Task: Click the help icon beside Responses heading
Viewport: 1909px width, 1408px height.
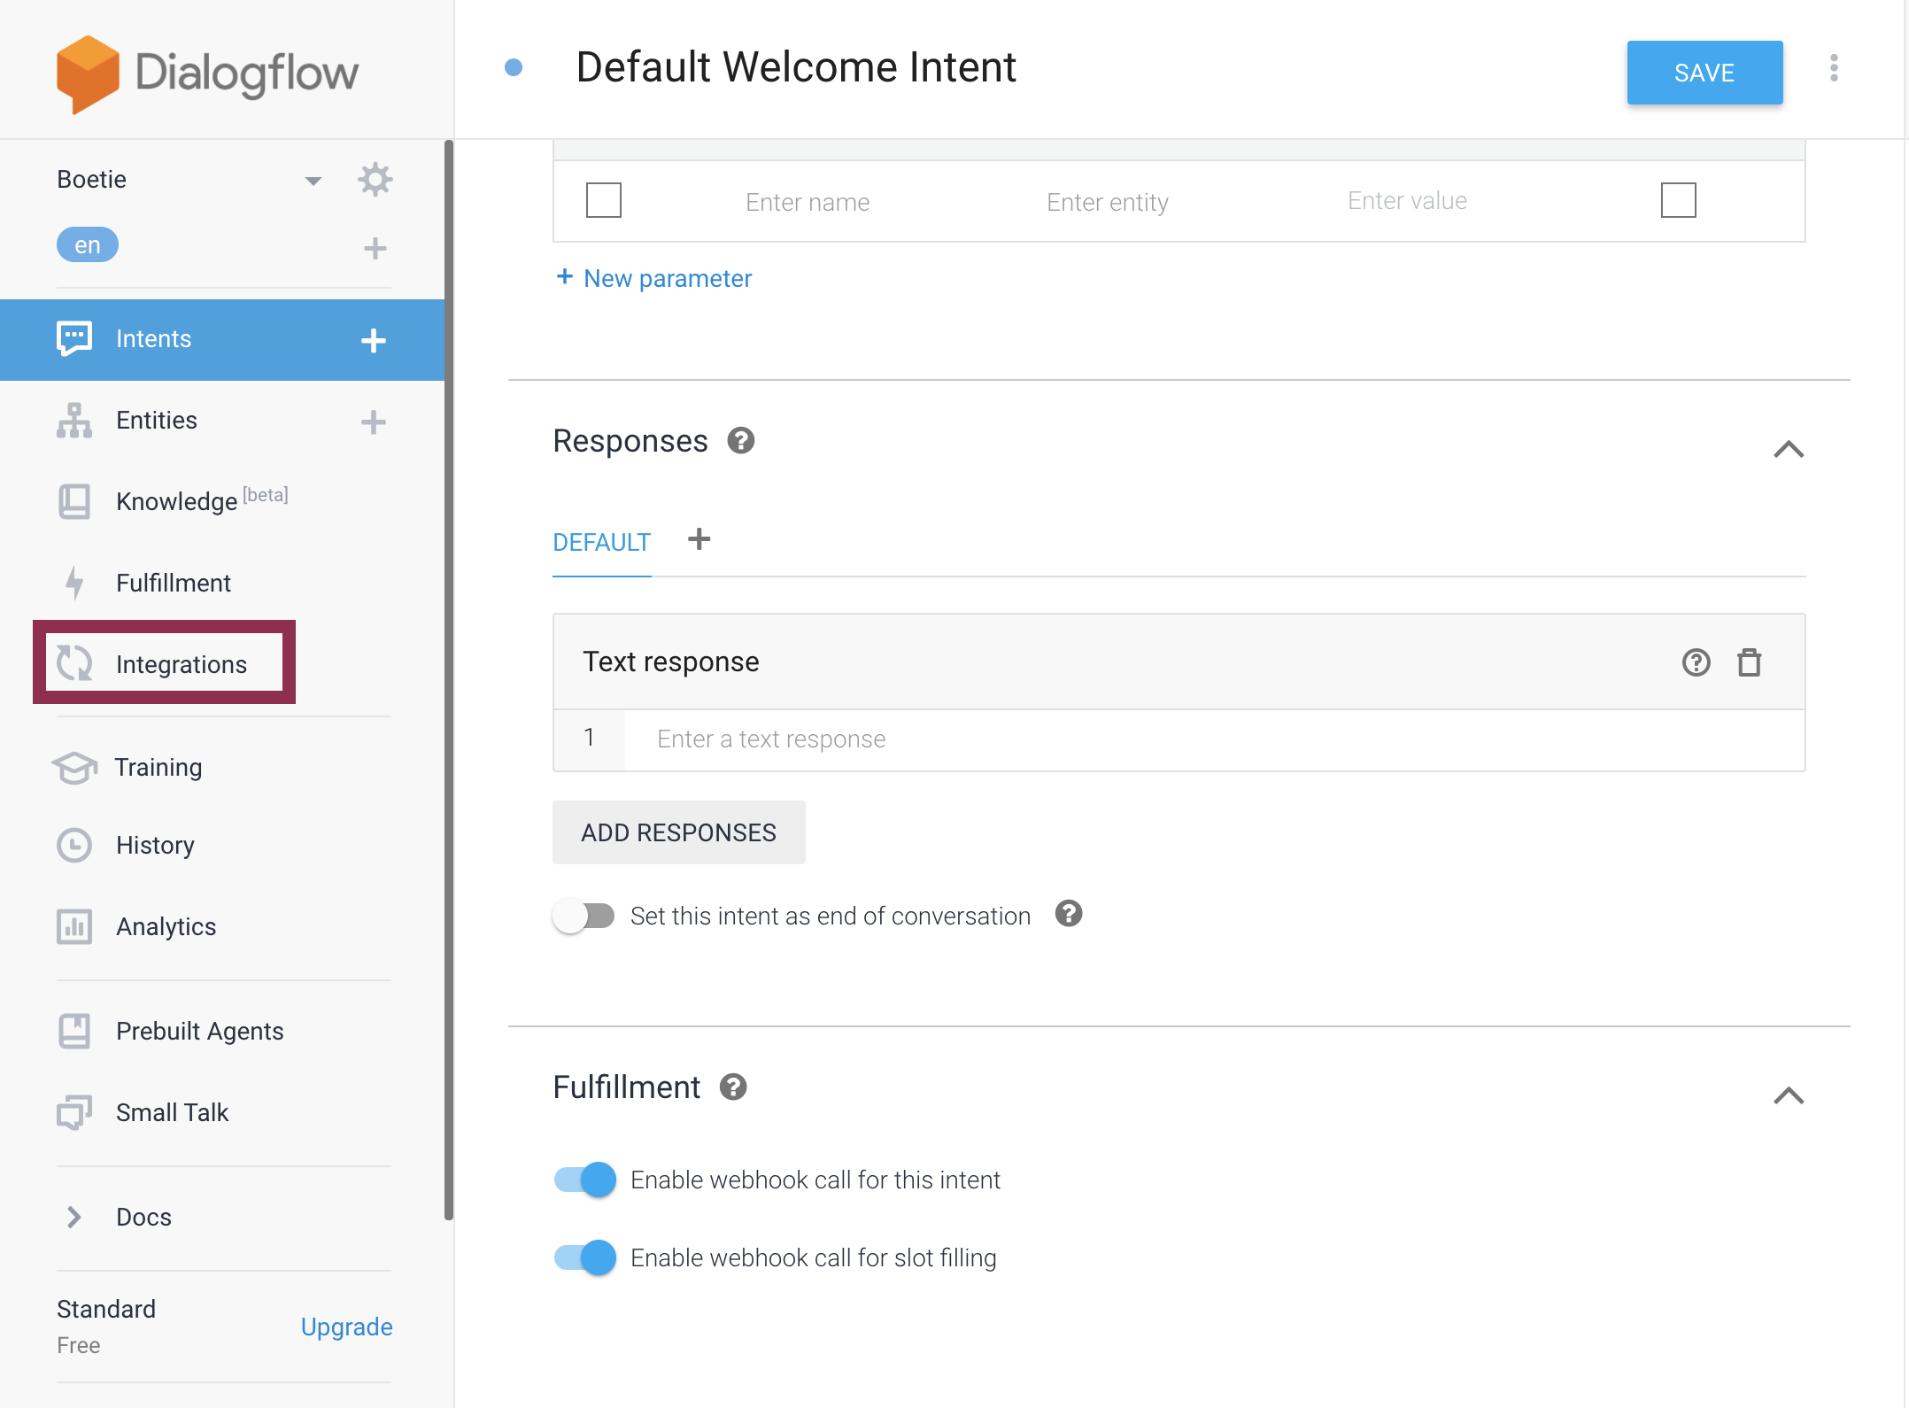Action: 741,440
